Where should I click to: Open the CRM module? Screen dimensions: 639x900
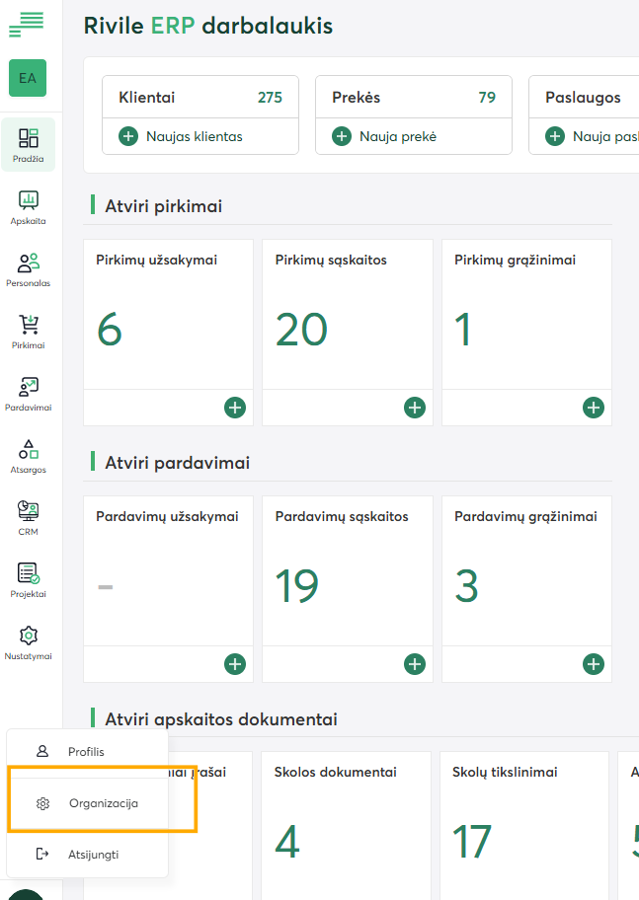point(29,518)
